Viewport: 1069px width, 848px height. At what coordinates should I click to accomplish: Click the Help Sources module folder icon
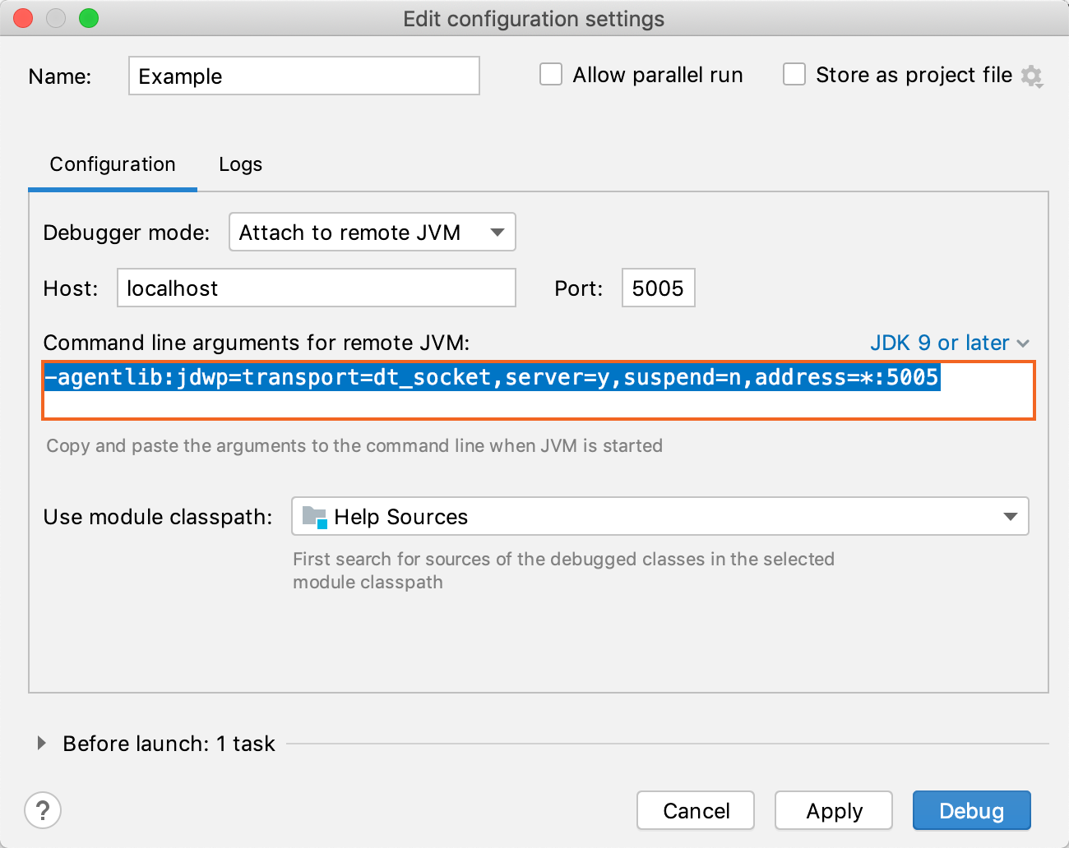(314, 517)
